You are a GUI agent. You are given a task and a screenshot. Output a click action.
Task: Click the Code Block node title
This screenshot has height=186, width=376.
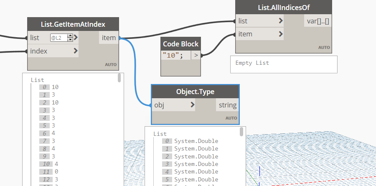(180, 44)
